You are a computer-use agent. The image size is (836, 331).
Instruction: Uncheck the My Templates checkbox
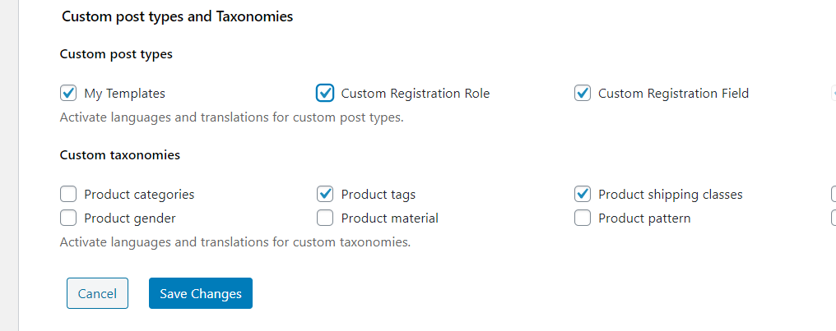click(68, 93)
